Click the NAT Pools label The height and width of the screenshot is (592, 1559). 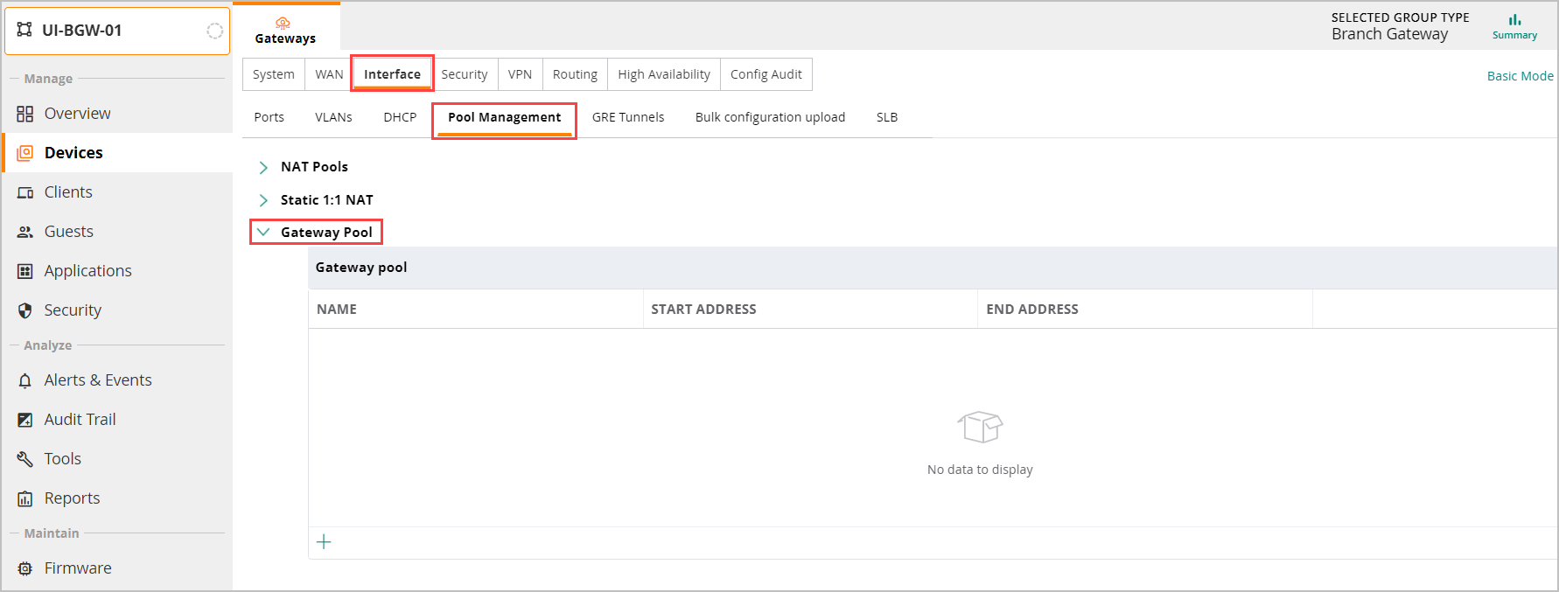pyautogui.click(x=314, y=167)
